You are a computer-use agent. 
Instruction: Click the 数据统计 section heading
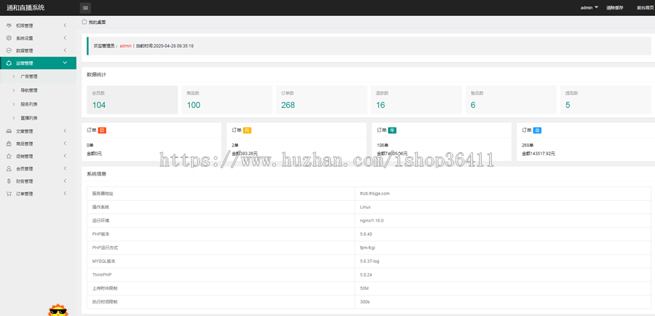pos(97,75)
